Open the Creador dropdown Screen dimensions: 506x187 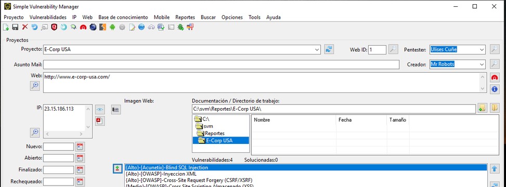point(482,64)
